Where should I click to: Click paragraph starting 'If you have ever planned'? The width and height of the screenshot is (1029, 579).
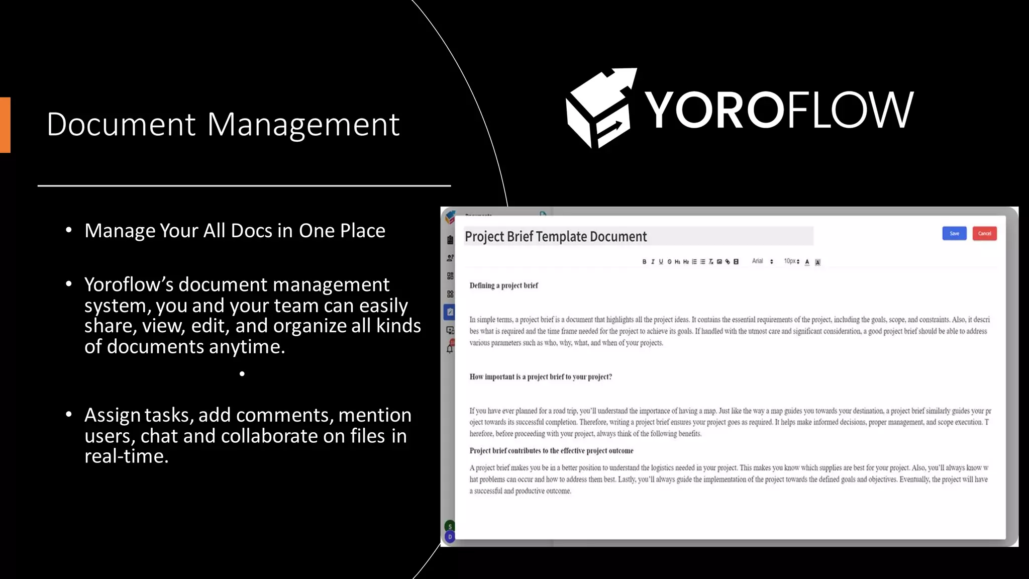pyautogui.click(x=730, y=422)
